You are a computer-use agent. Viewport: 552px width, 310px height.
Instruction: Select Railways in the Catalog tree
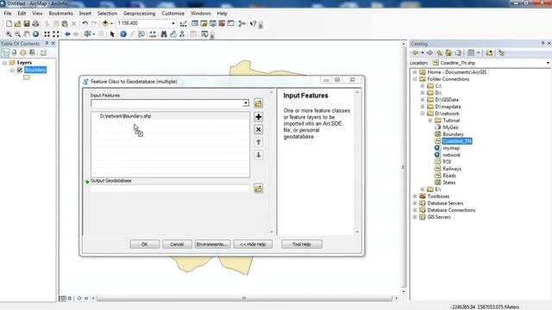click(x=452, y=169)
